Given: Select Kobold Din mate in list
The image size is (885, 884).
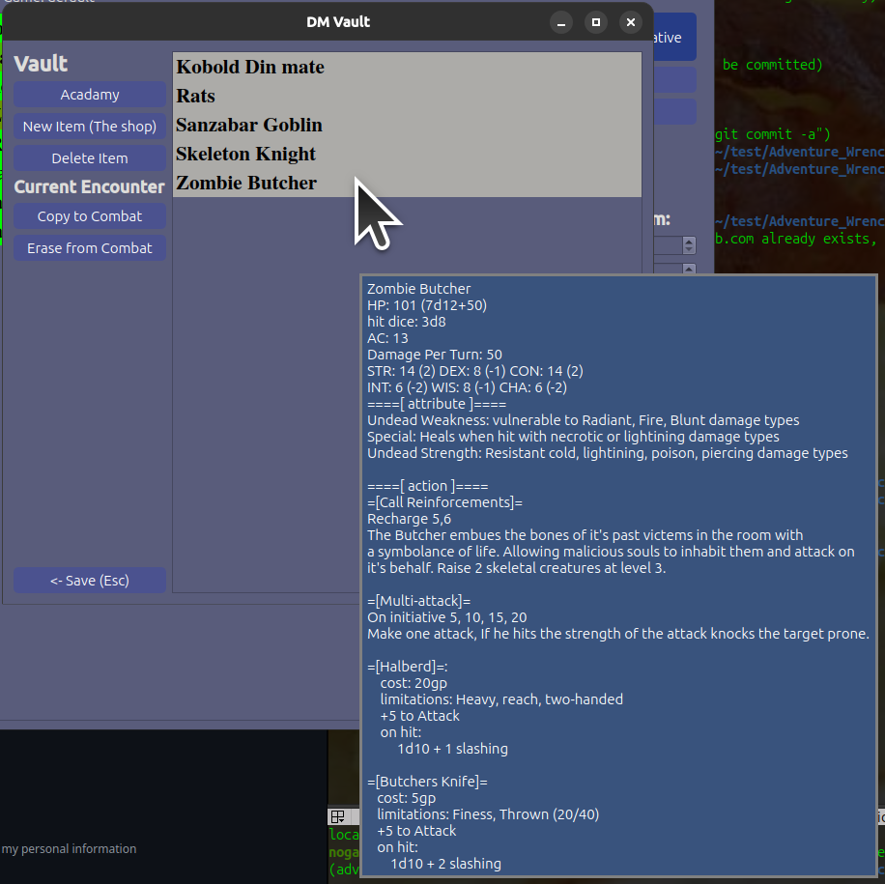Looking at the screenshot, I should point(250,67).
